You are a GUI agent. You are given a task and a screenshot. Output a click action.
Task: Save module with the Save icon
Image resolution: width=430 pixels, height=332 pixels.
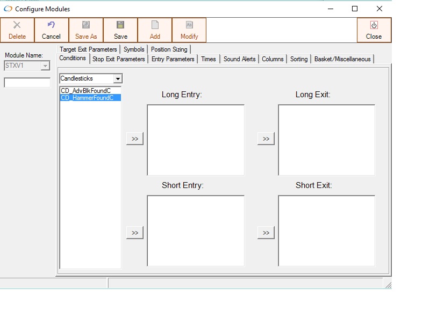[120, 25]
